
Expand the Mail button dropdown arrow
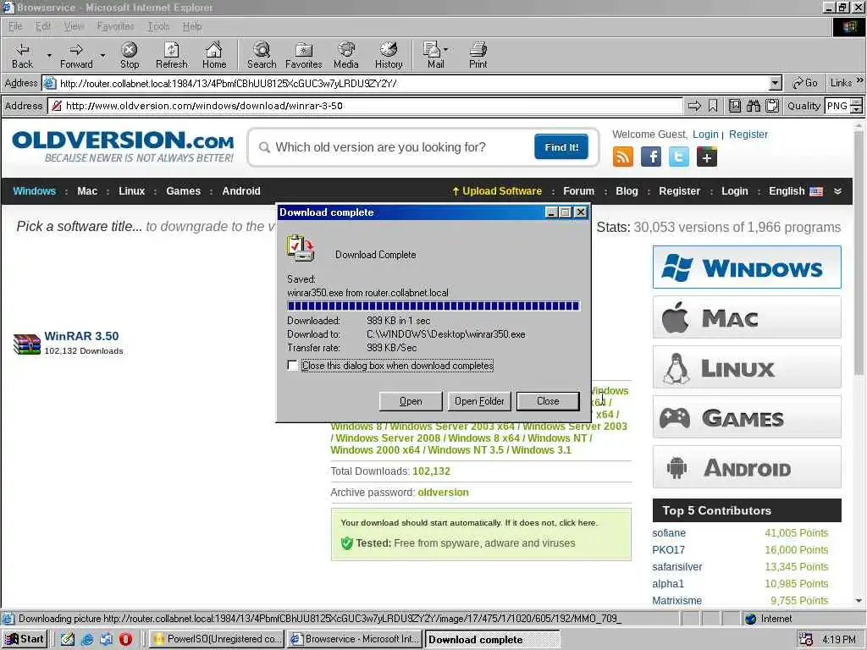tap(445, 50)
